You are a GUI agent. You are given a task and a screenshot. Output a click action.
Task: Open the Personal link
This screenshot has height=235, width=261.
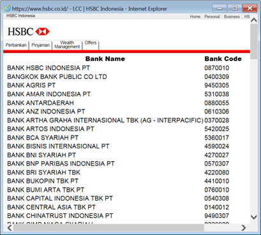point(212,17)
